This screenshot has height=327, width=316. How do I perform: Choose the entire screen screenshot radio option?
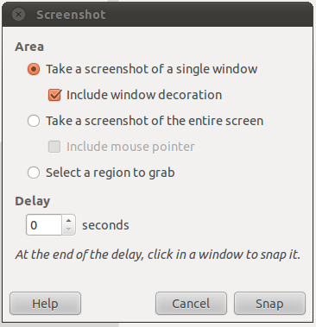point(34,121)
